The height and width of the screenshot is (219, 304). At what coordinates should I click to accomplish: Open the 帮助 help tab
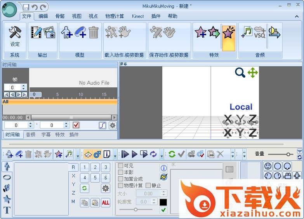click(x=172, y=16)
